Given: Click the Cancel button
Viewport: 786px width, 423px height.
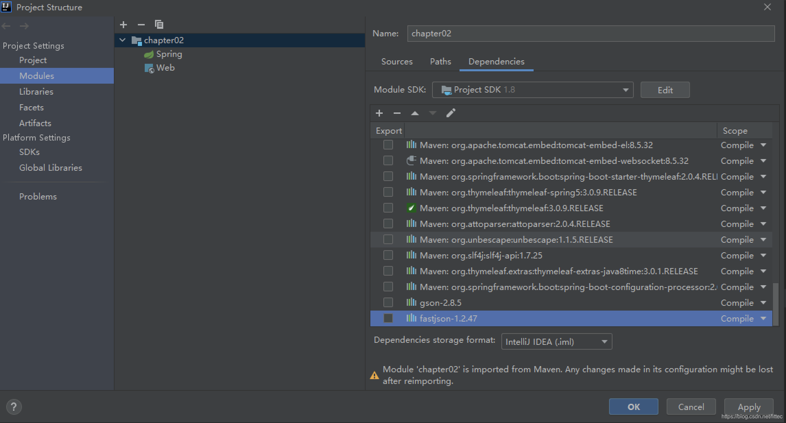Looking at the screenshot, I should [691, 407].
